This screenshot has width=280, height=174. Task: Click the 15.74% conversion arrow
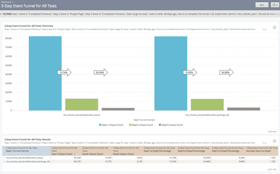64,72
